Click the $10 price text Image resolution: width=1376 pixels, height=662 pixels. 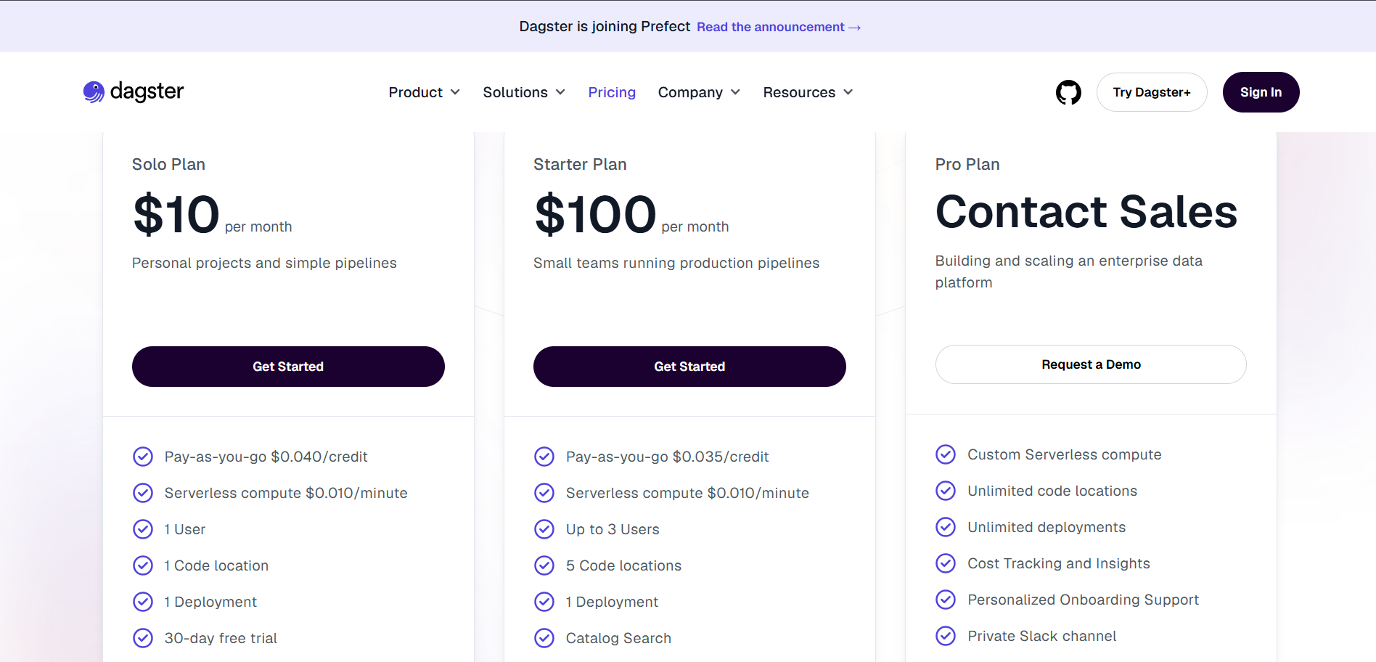(x=176, y=214)
